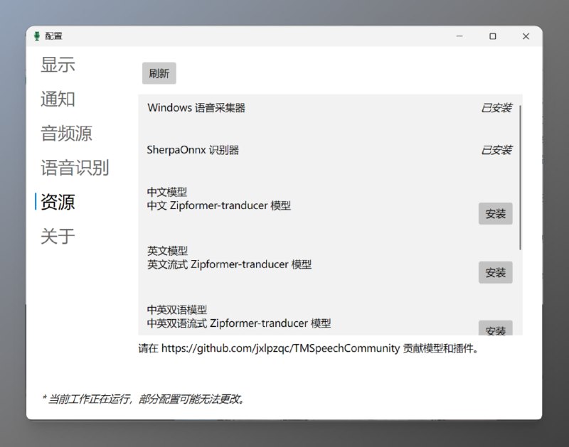
Task: Select the 中英双语流式 Zipformer-tranducer entry
Action: point(240,323)
